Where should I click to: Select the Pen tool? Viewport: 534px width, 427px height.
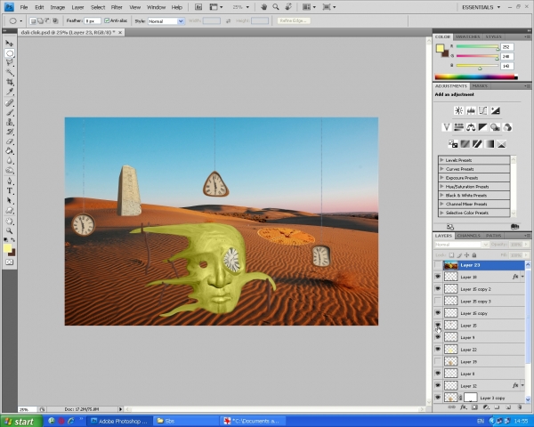9,181
